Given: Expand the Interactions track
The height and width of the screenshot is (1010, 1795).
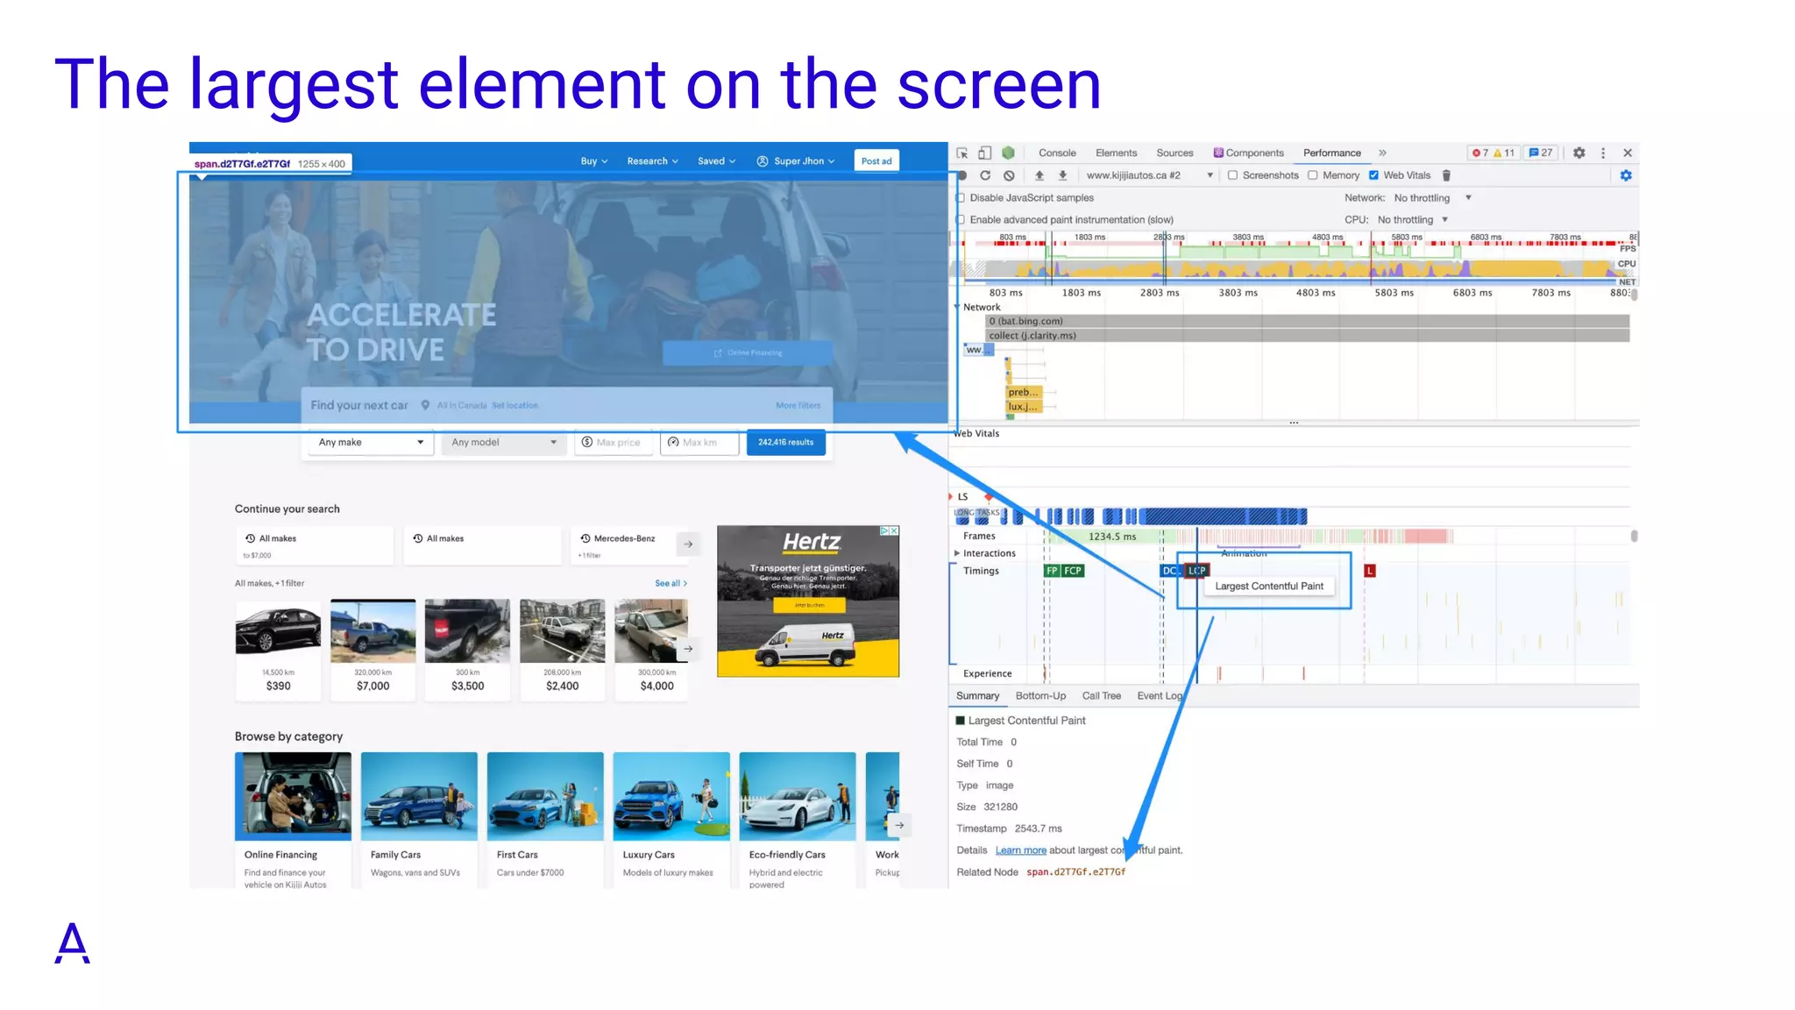Looking at the screenshot, I should coord(957,553).
